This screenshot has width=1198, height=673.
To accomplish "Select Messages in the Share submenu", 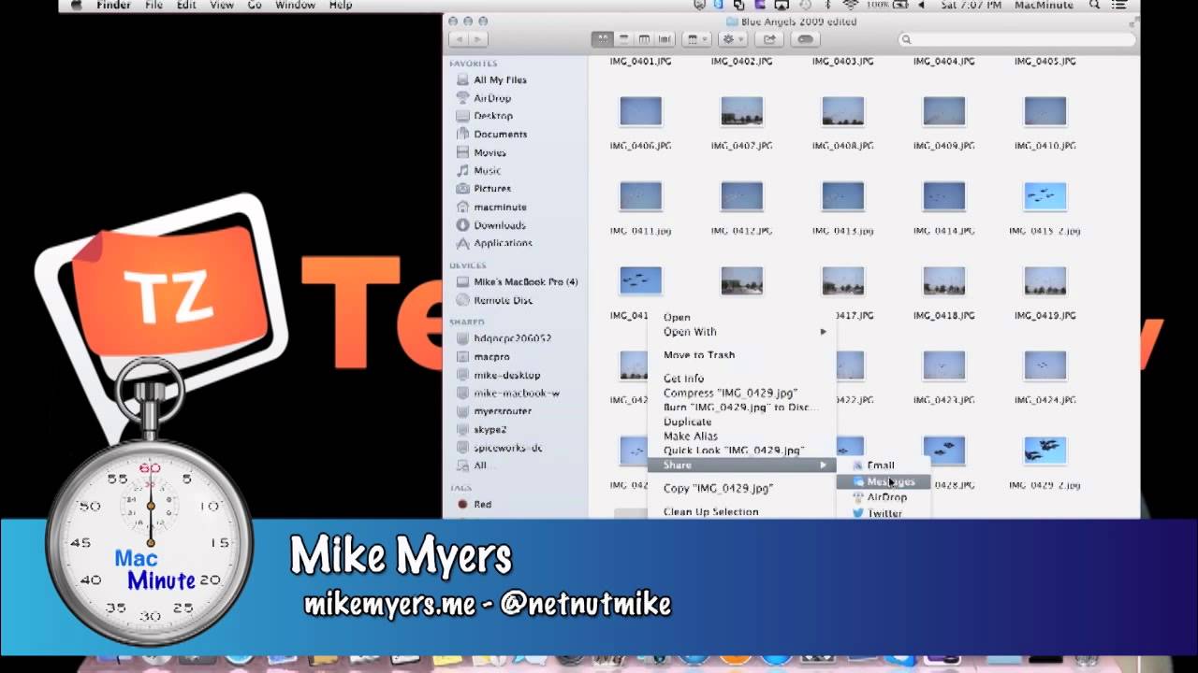I will pos(884,480).
